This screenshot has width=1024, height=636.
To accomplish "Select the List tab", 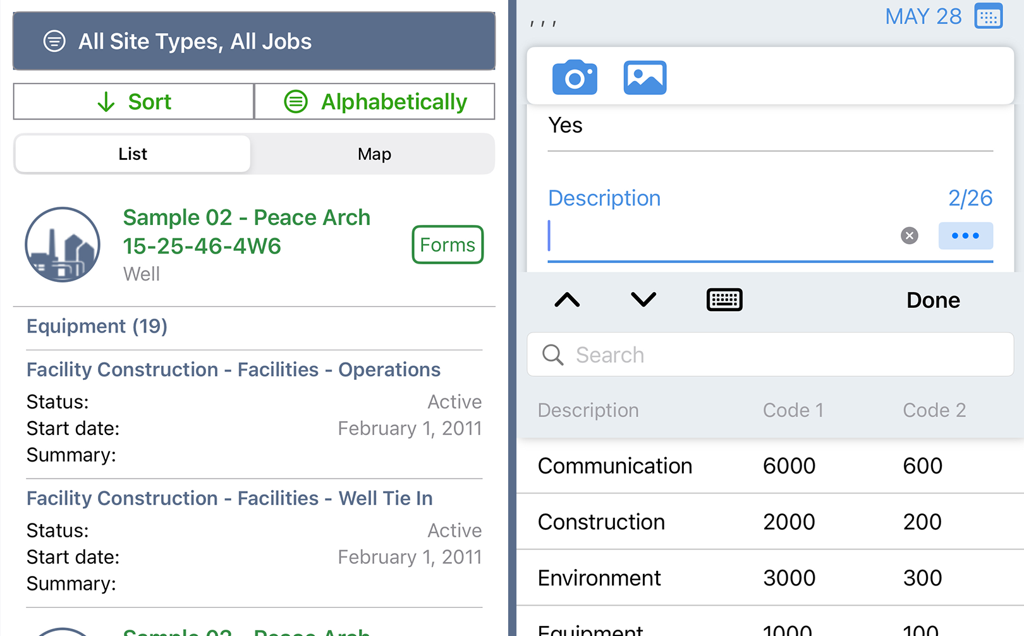I will coord(131,154).
